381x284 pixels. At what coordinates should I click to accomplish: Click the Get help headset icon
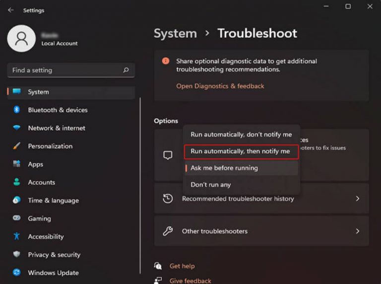(158, 266)
